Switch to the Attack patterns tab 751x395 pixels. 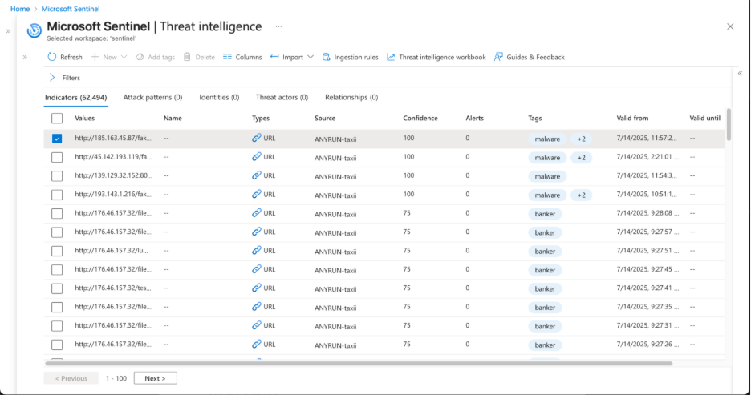tap(152, 97)
